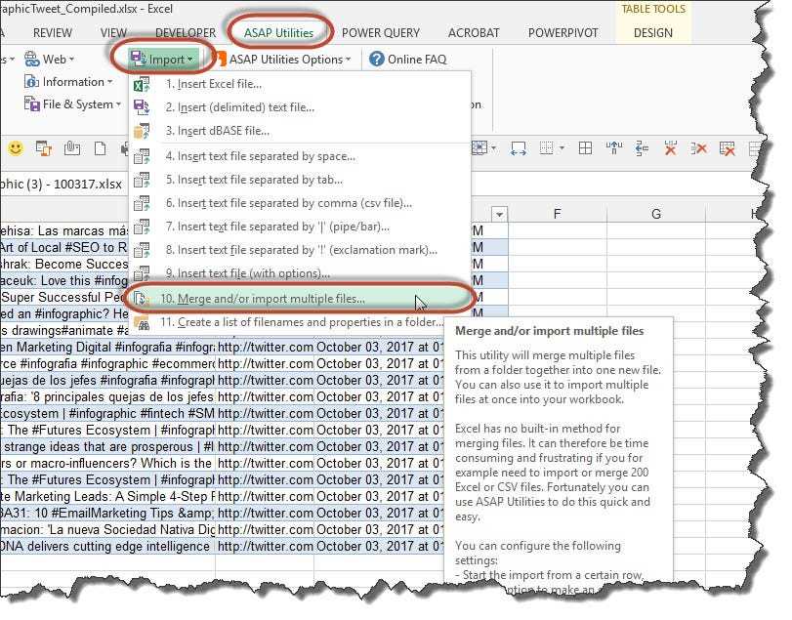Choose Insert dBASE file entry
The width and height of the screenshot is (792, 620).
pyautogui.click(x=300, y=131)
